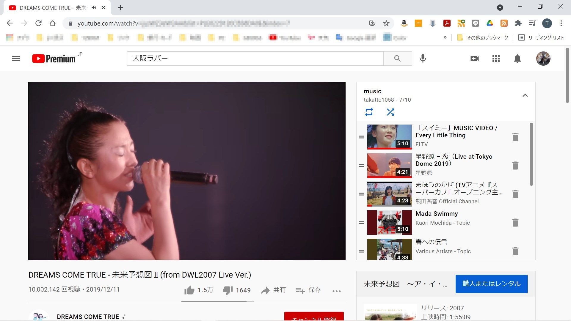Play the Mada Swimmy thumbnail
This screenshot has height=321, width=571.
[x=389, y=222]
